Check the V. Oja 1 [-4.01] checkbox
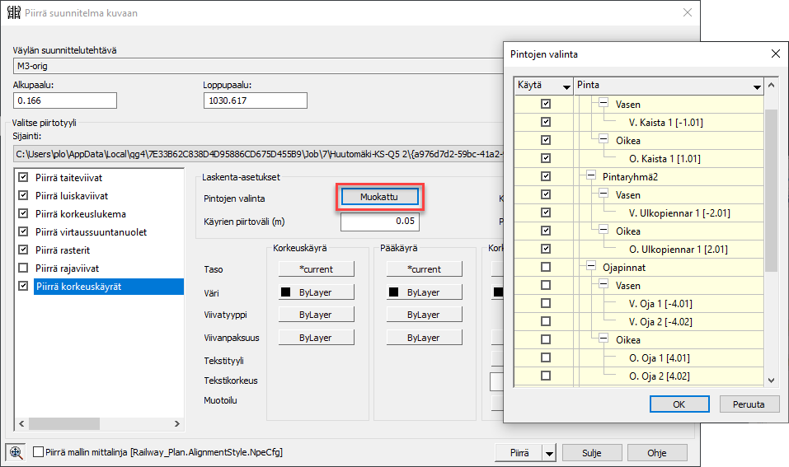 pos(546,303)
